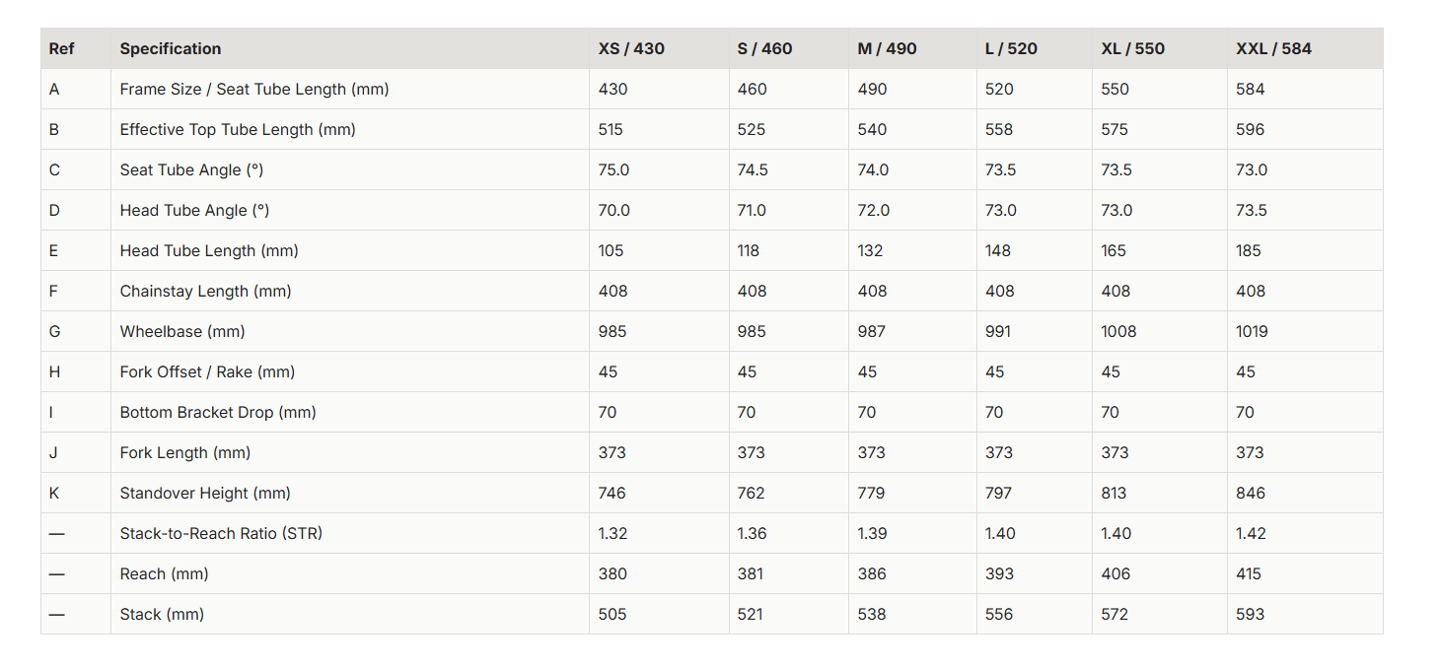This screenshot has width=1440, height=670.
Task: Select the L / 520 column header
Action: point(1011,48)
